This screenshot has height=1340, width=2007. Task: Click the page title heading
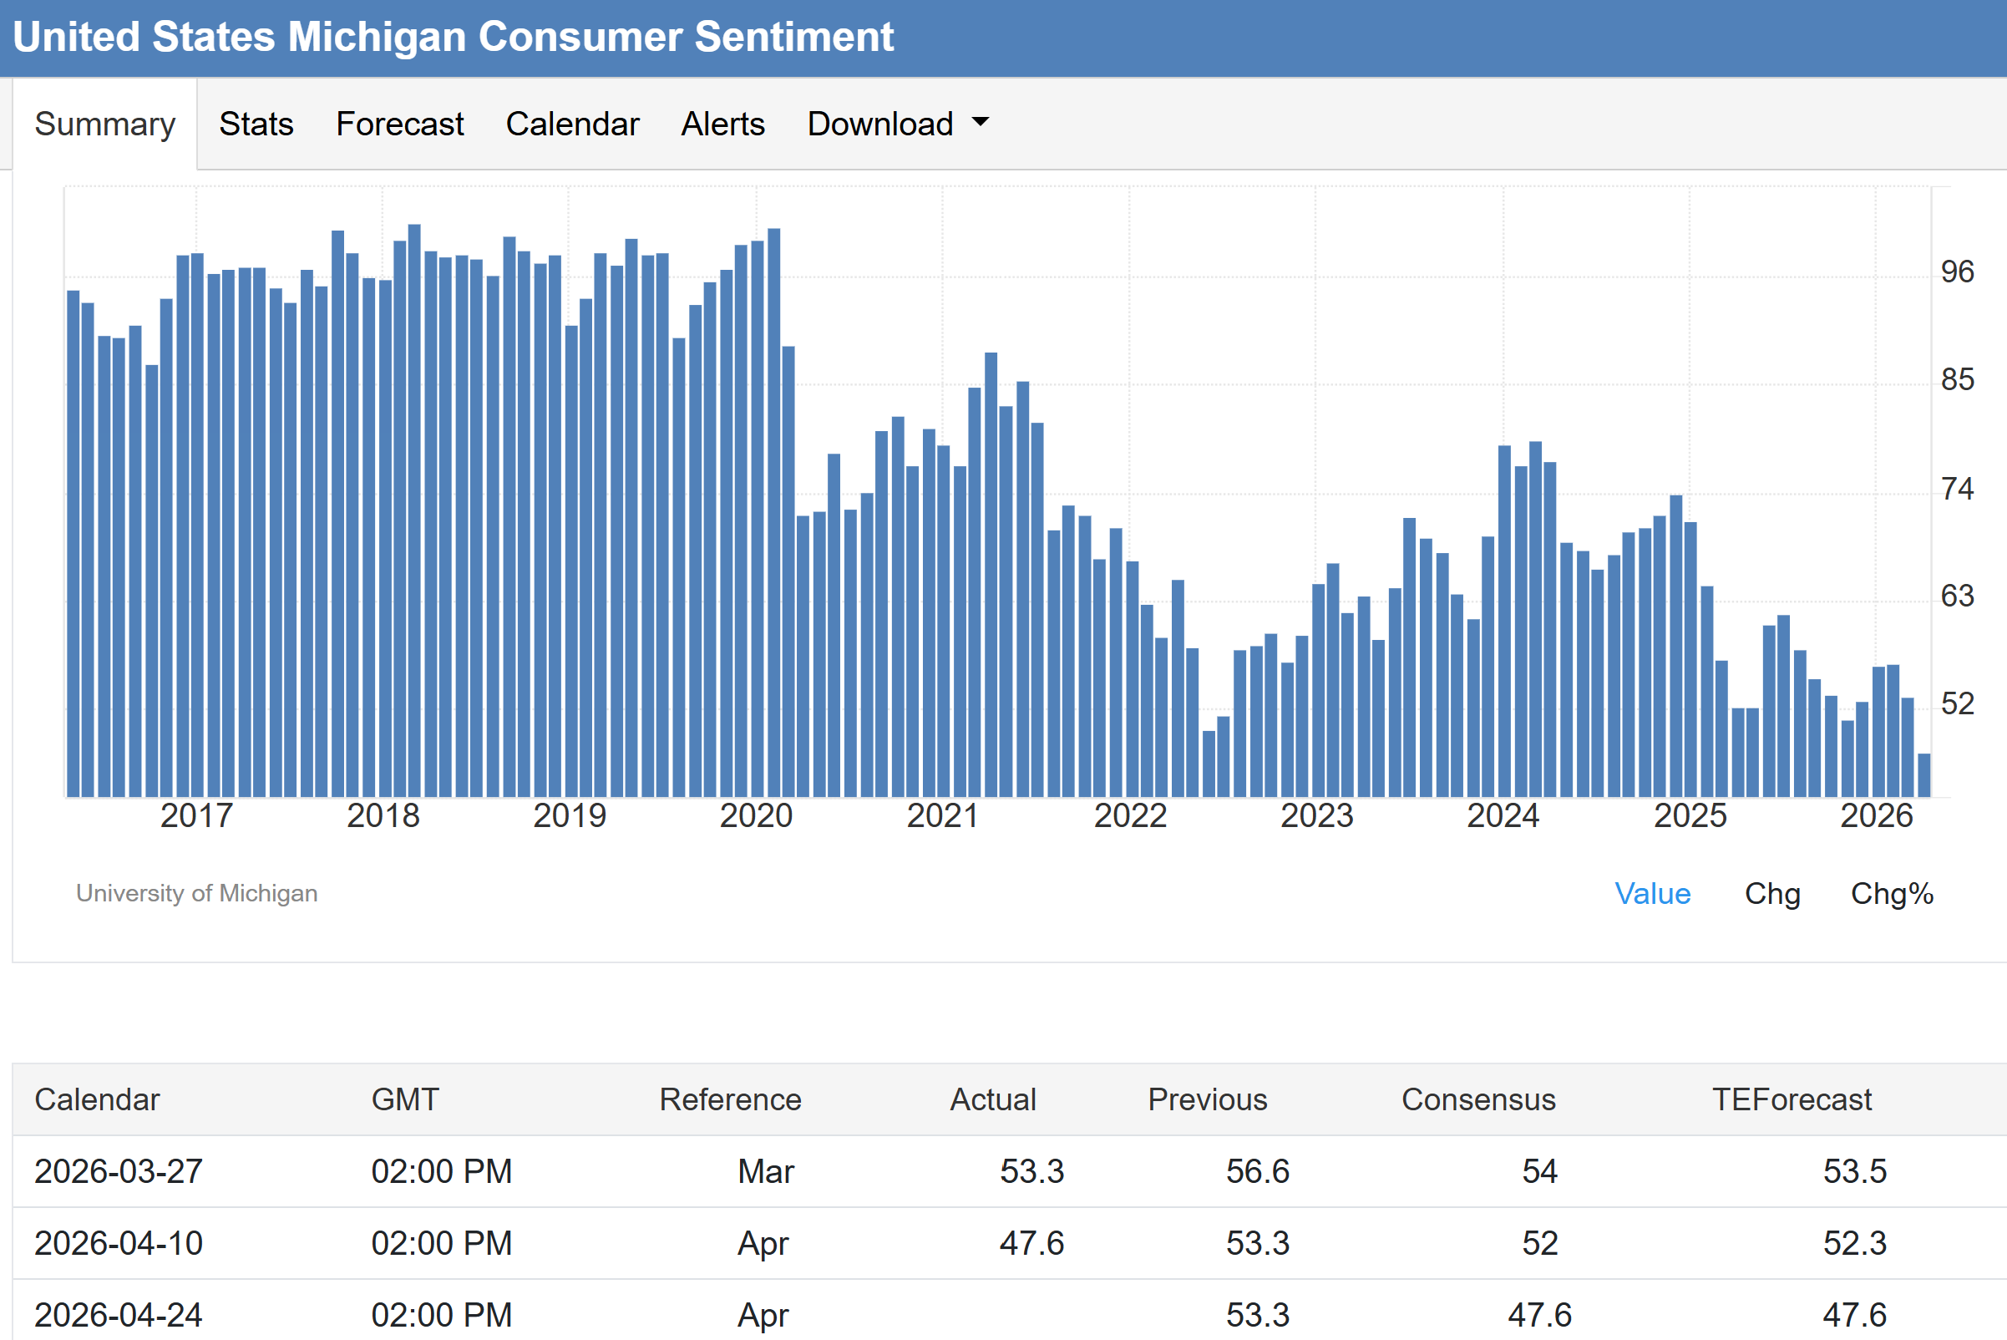pyautogui.click(x=453, y=37)
